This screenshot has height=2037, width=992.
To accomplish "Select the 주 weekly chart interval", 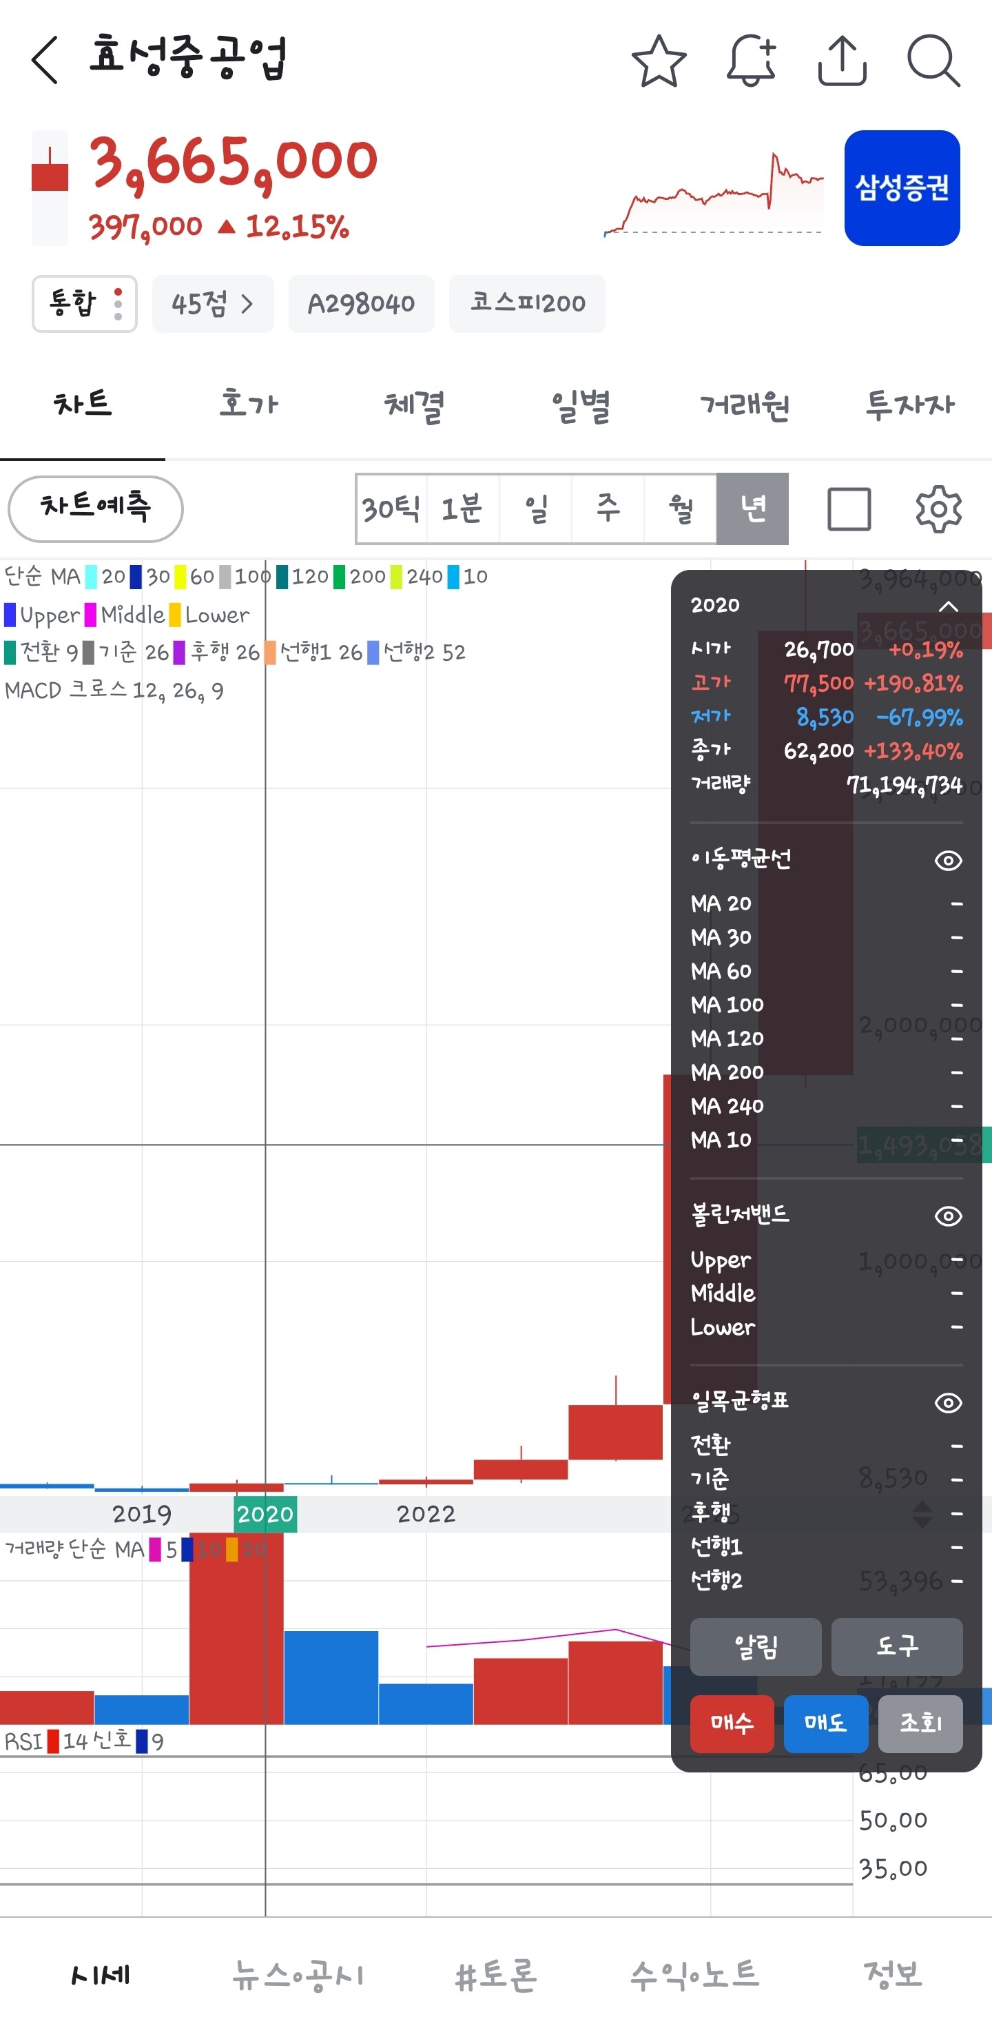I will [x=608, y=509].
